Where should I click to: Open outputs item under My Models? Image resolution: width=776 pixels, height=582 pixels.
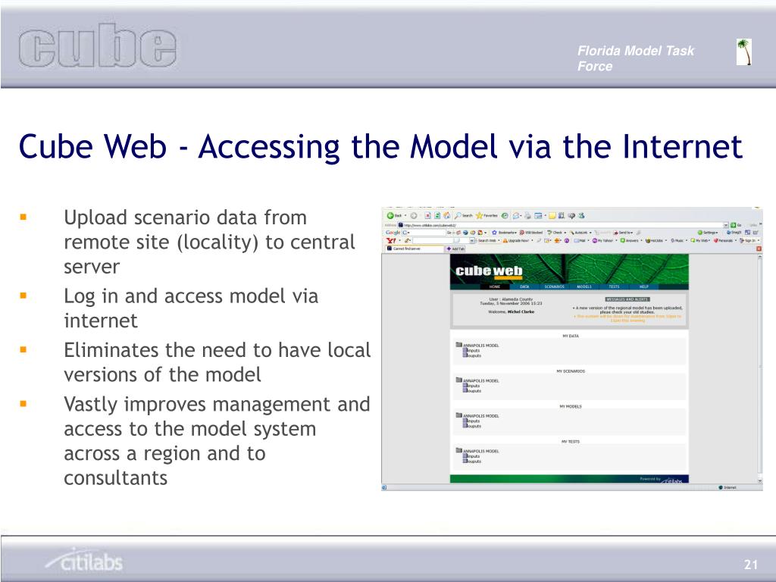coord(472,426)
